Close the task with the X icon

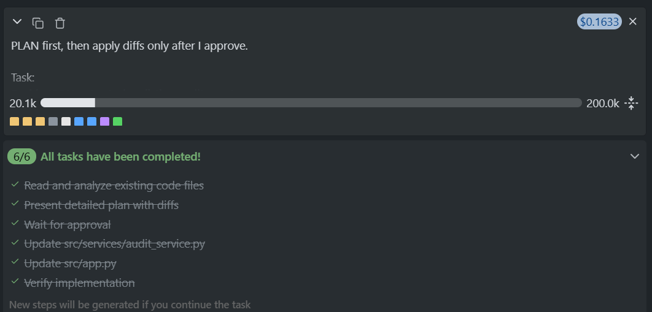pyautogui.click(x=633, y=21)
